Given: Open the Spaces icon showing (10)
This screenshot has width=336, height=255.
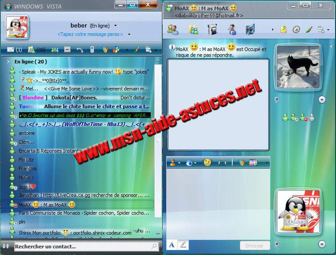Looking at the screenshot, I should coord(36,50).
